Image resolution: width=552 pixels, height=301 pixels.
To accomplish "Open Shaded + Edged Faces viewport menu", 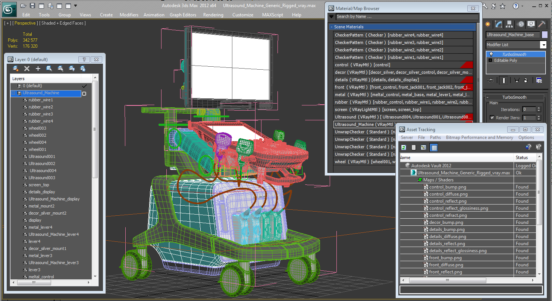I will (x=62, y=23).
